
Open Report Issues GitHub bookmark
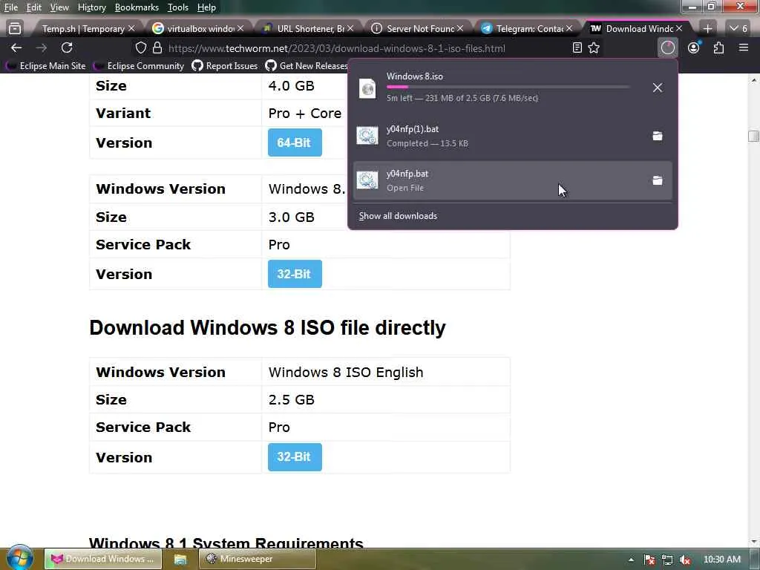tap(224, 66)
